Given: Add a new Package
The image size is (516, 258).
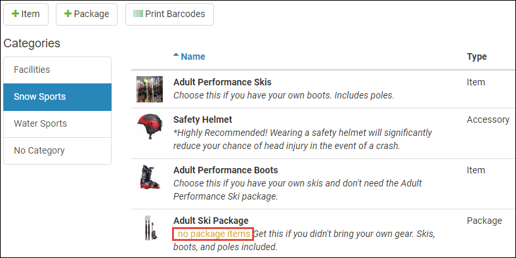Looking at the screenshot, I should [87, 14].
